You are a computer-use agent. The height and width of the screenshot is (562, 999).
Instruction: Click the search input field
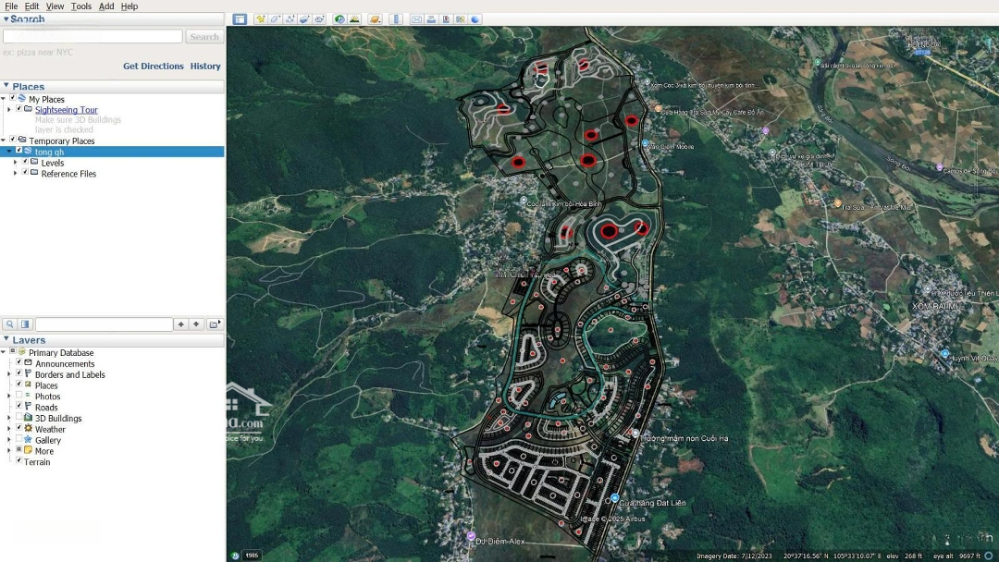tap(92, 37)
